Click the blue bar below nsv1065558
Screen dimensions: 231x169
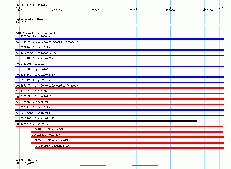119,66
